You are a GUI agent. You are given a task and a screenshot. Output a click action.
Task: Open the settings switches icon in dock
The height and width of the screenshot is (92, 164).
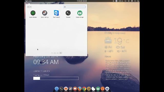(x=70, y=89)
